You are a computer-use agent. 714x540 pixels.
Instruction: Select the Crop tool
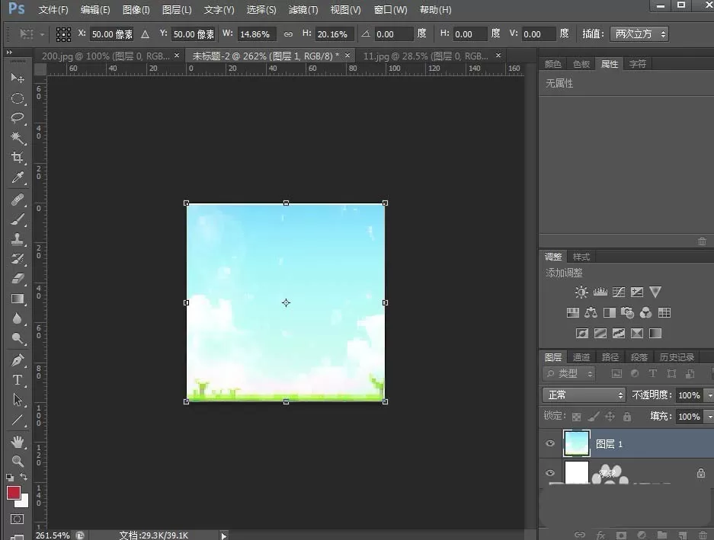[18, 158]
